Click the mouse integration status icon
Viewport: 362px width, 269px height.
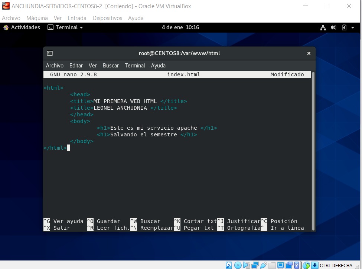tap(306, 265)
